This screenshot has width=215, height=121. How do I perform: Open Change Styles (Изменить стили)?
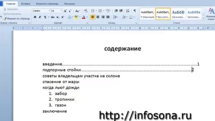211,14
